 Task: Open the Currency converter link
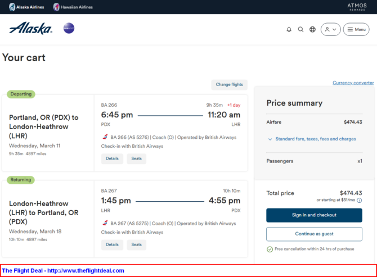click(x=353, y=83)
